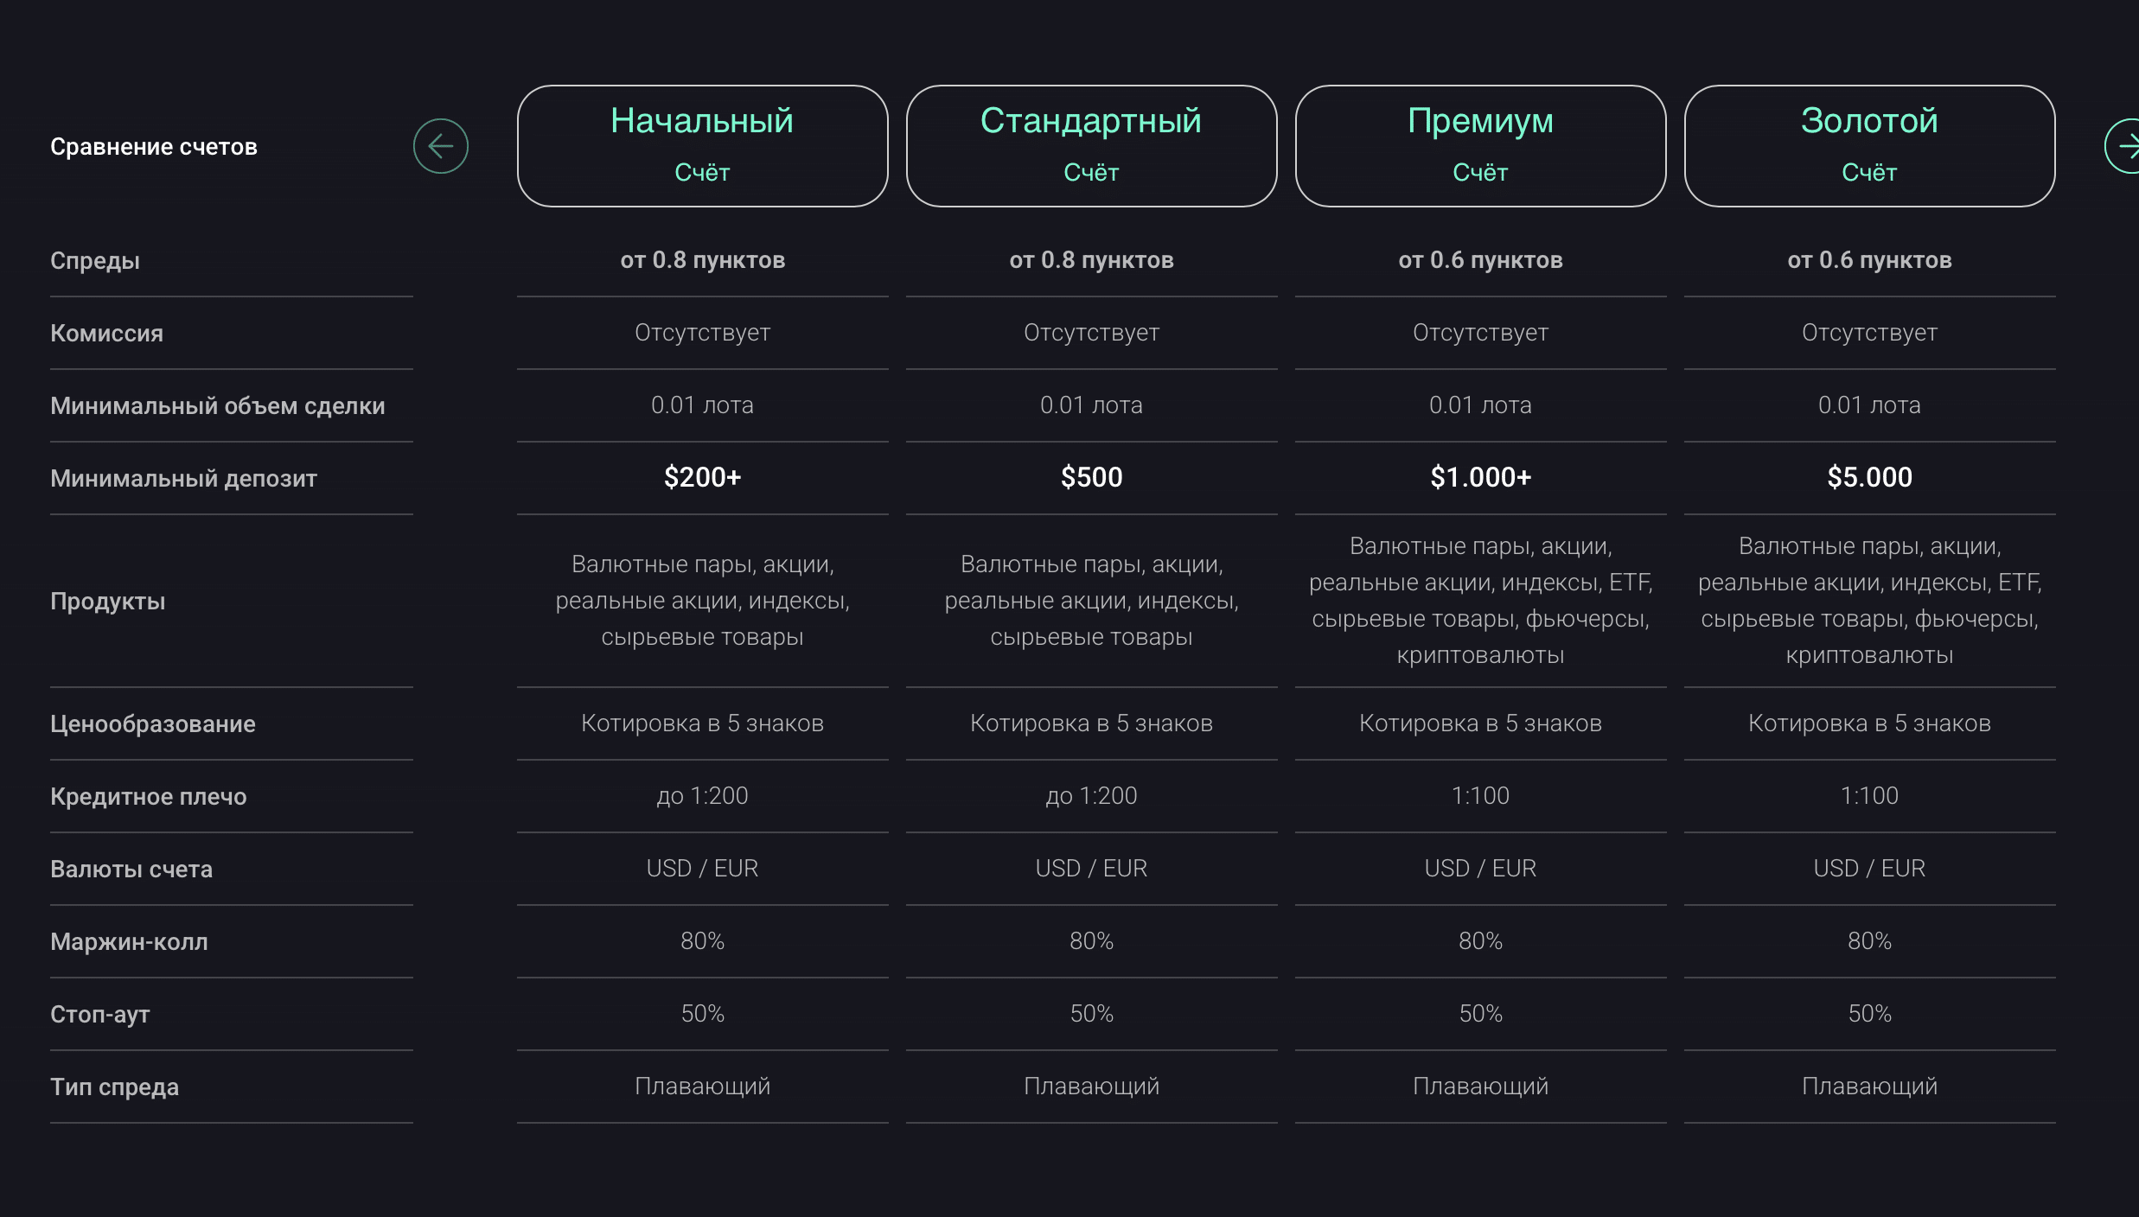Click the Спреды row label

(95, 260)
